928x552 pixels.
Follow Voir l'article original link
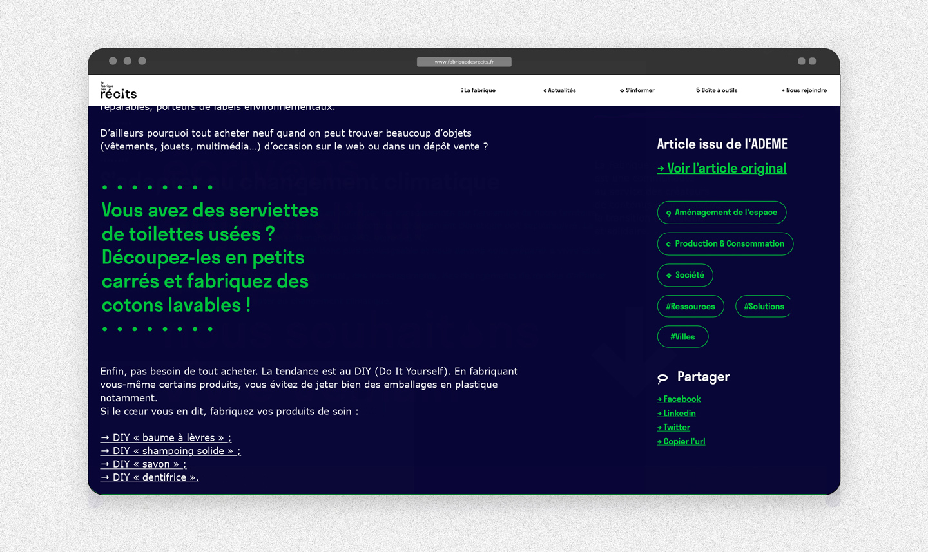(722, 168)
